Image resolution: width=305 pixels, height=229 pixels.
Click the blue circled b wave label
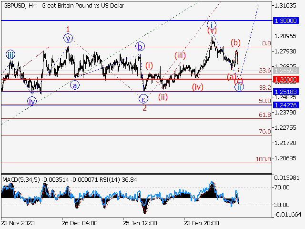[140, 47]
